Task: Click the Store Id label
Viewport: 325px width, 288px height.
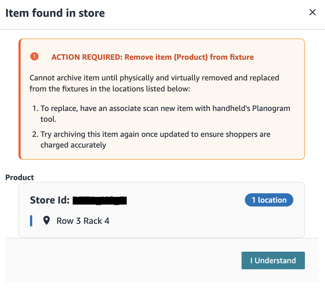Action: click(50, 200)
